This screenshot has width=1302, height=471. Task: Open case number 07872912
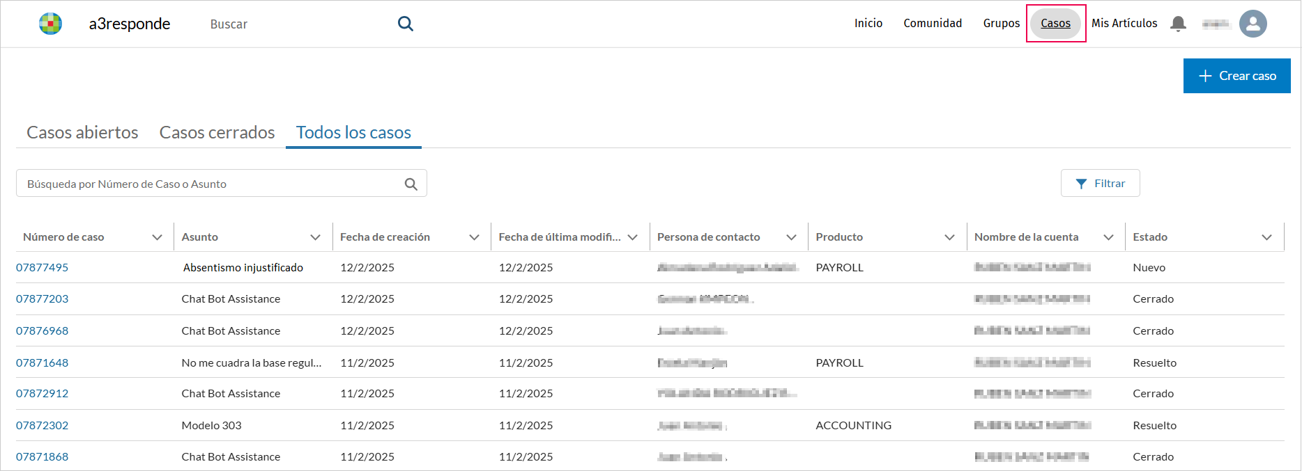(42, 393)
